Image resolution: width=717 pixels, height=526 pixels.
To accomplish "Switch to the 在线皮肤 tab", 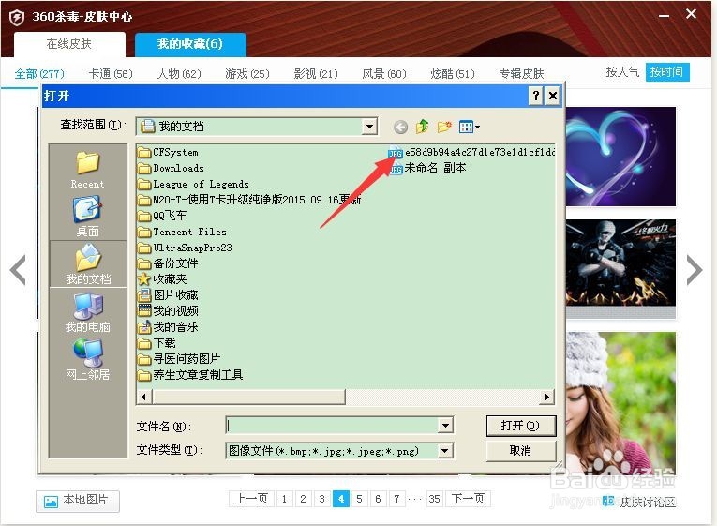I will [69, 44].
